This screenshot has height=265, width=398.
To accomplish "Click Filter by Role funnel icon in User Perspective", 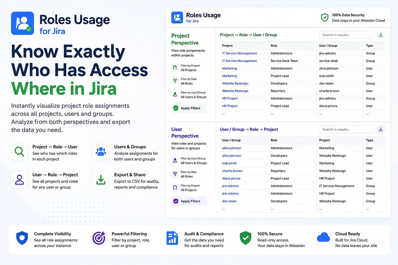I will click(x=175, y=174).
